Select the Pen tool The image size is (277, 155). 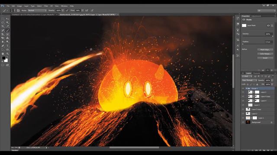click(3, 46)
